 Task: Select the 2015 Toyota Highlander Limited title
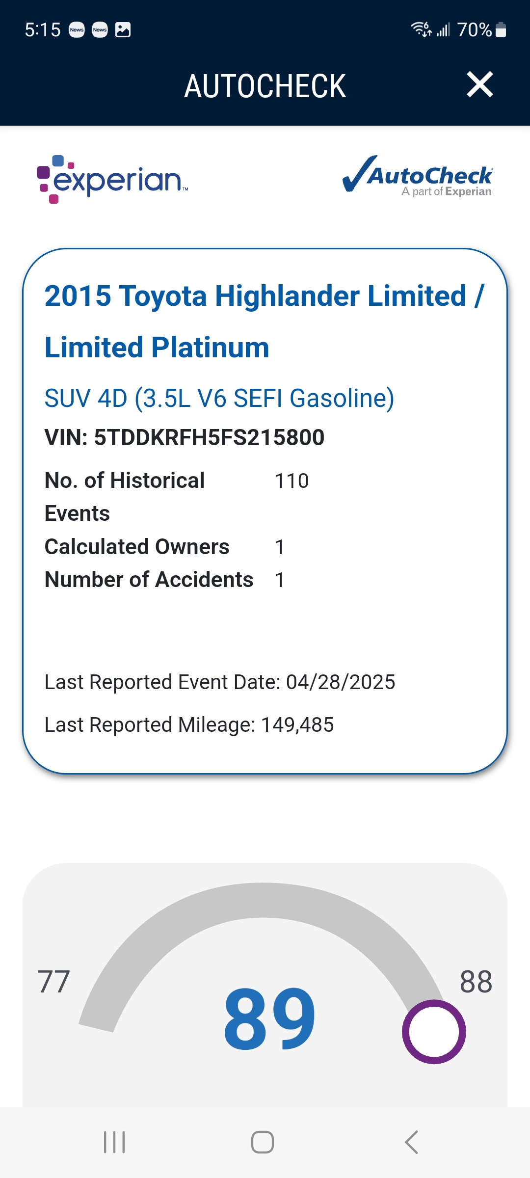[x=265, y=321]
